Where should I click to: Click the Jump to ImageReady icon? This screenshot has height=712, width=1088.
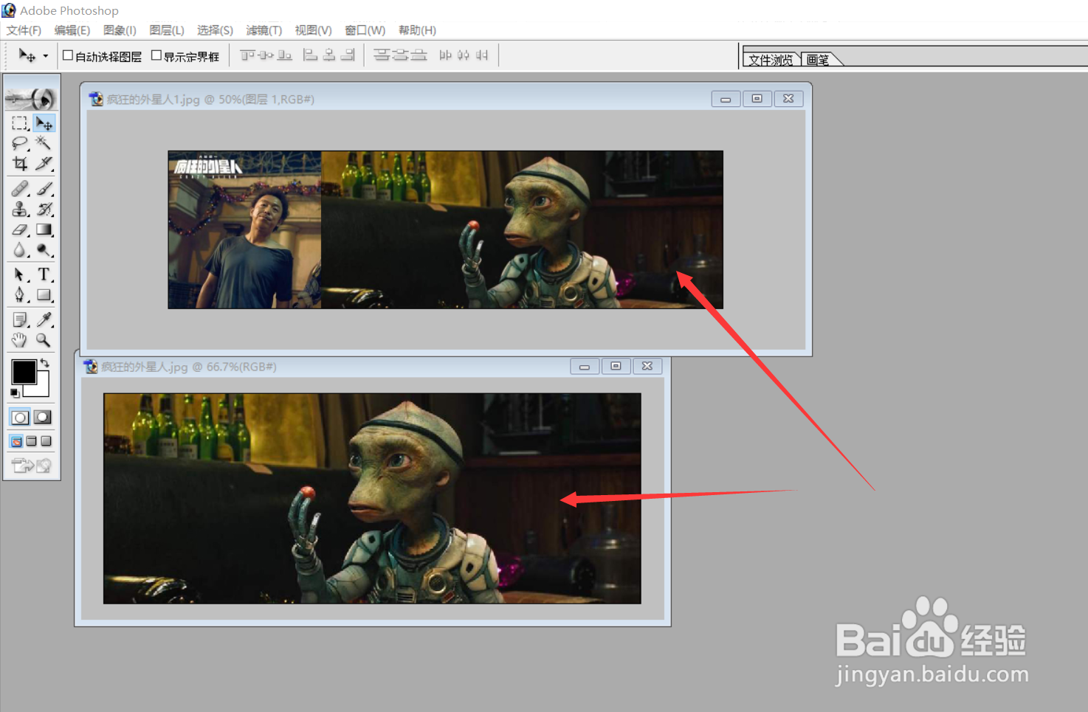[32, 466]
